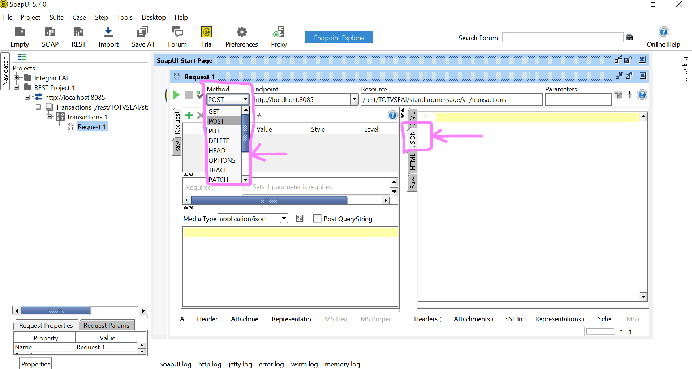Click the navigator horizontal scrollbar thumb

(x=55, y=310)
